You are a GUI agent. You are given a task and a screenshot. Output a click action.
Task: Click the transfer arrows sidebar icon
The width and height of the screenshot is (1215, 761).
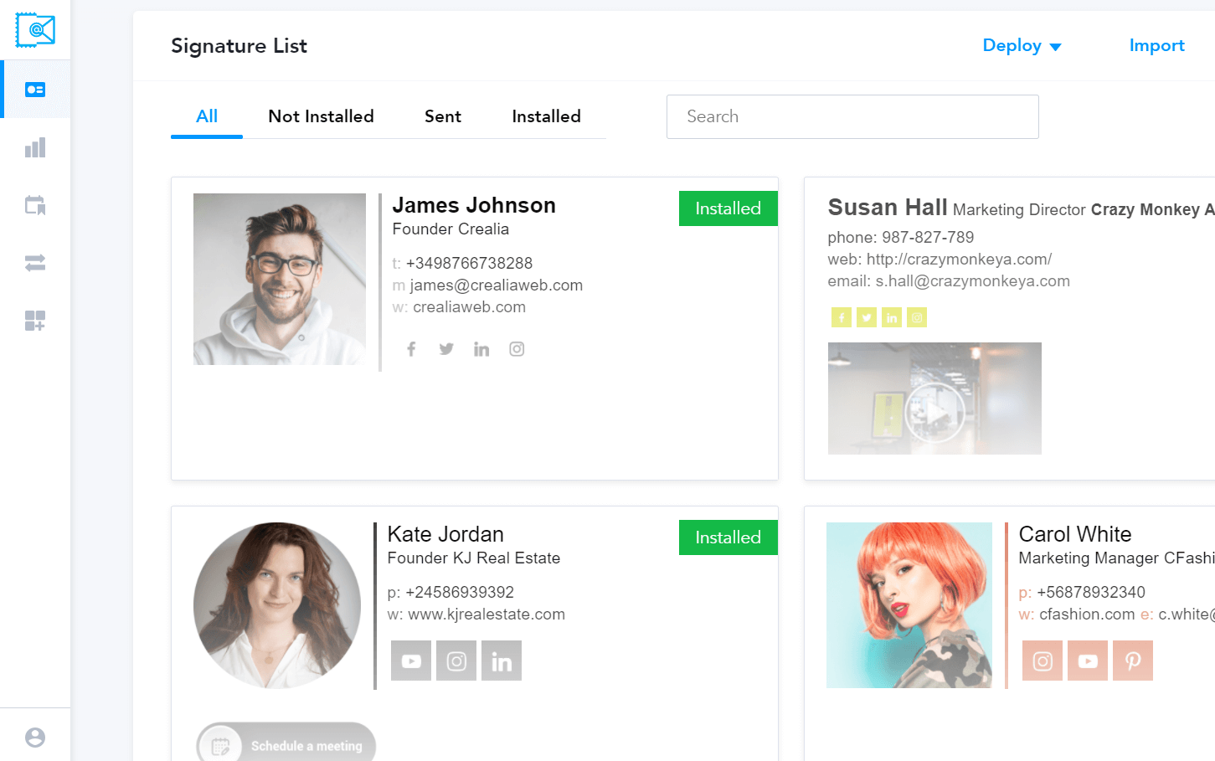point(35,263)
